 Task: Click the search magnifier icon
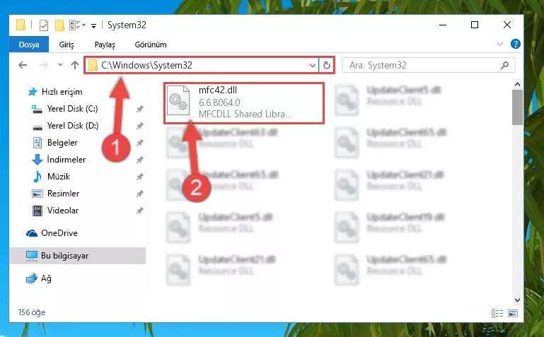click(x=505, y=65)
